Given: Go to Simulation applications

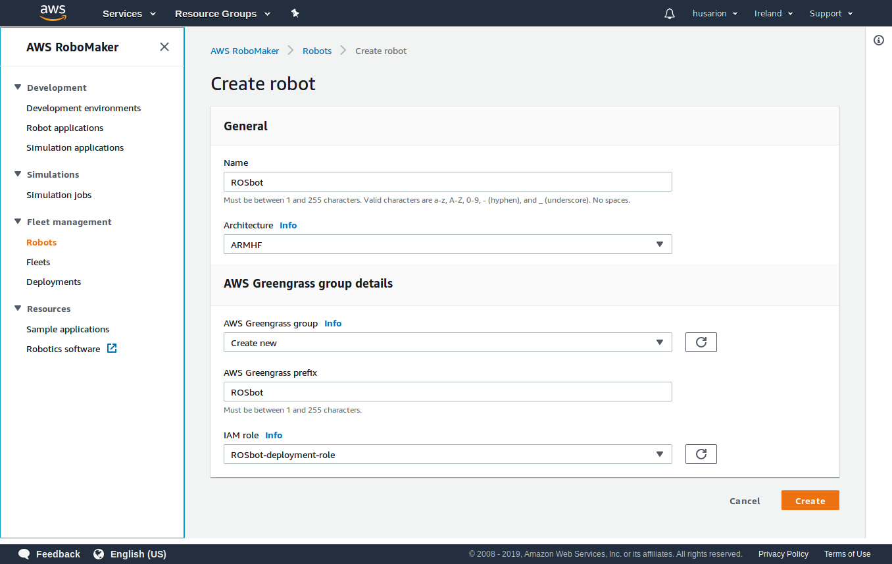Looking at the screenshot, I should 75,147.
